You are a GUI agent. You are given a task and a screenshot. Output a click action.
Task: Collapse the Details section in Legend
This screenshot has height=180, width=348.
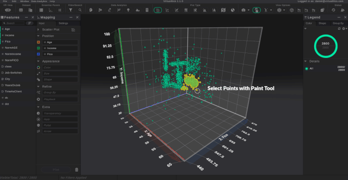305,61
